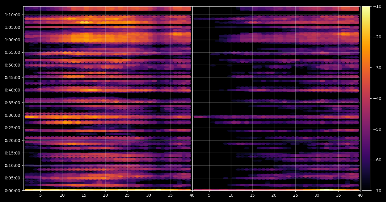This screenshot has width=386, height=202.
Task: Select the 1:10:00 y-axis tick label
Action: point(12,15)
